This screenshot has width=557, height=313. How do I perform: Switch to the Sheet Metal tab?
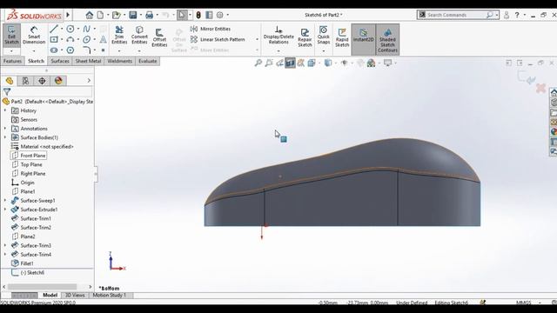88,61
